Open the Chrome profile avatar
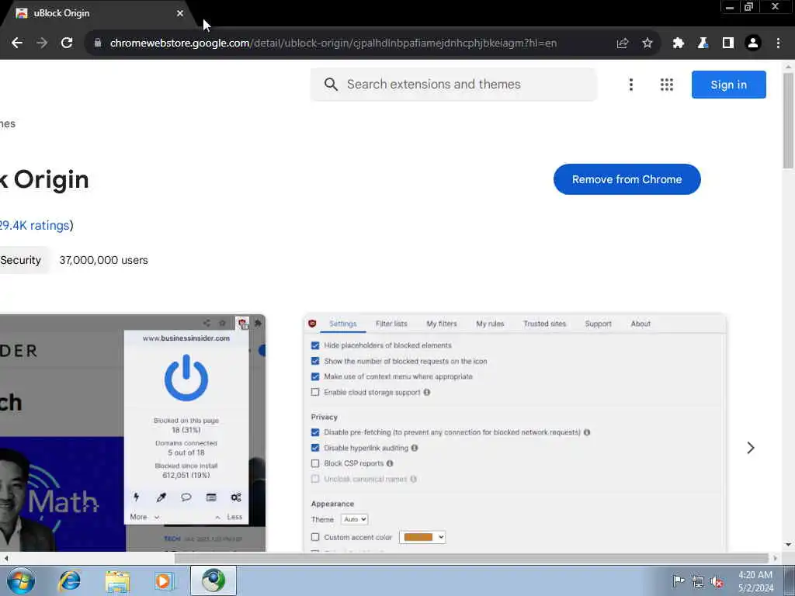Viewport: 795px width, 596px height. [753, 43]
